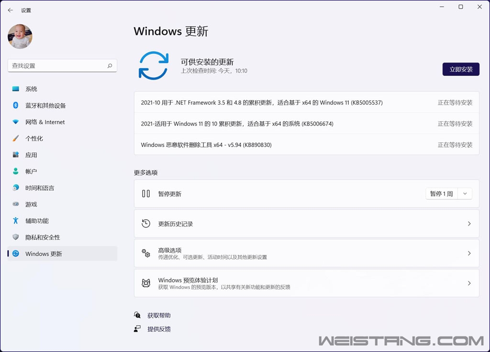The image size is (490, 352).
Task: Open 更新历史记录 page
Action: click(307, 223)
